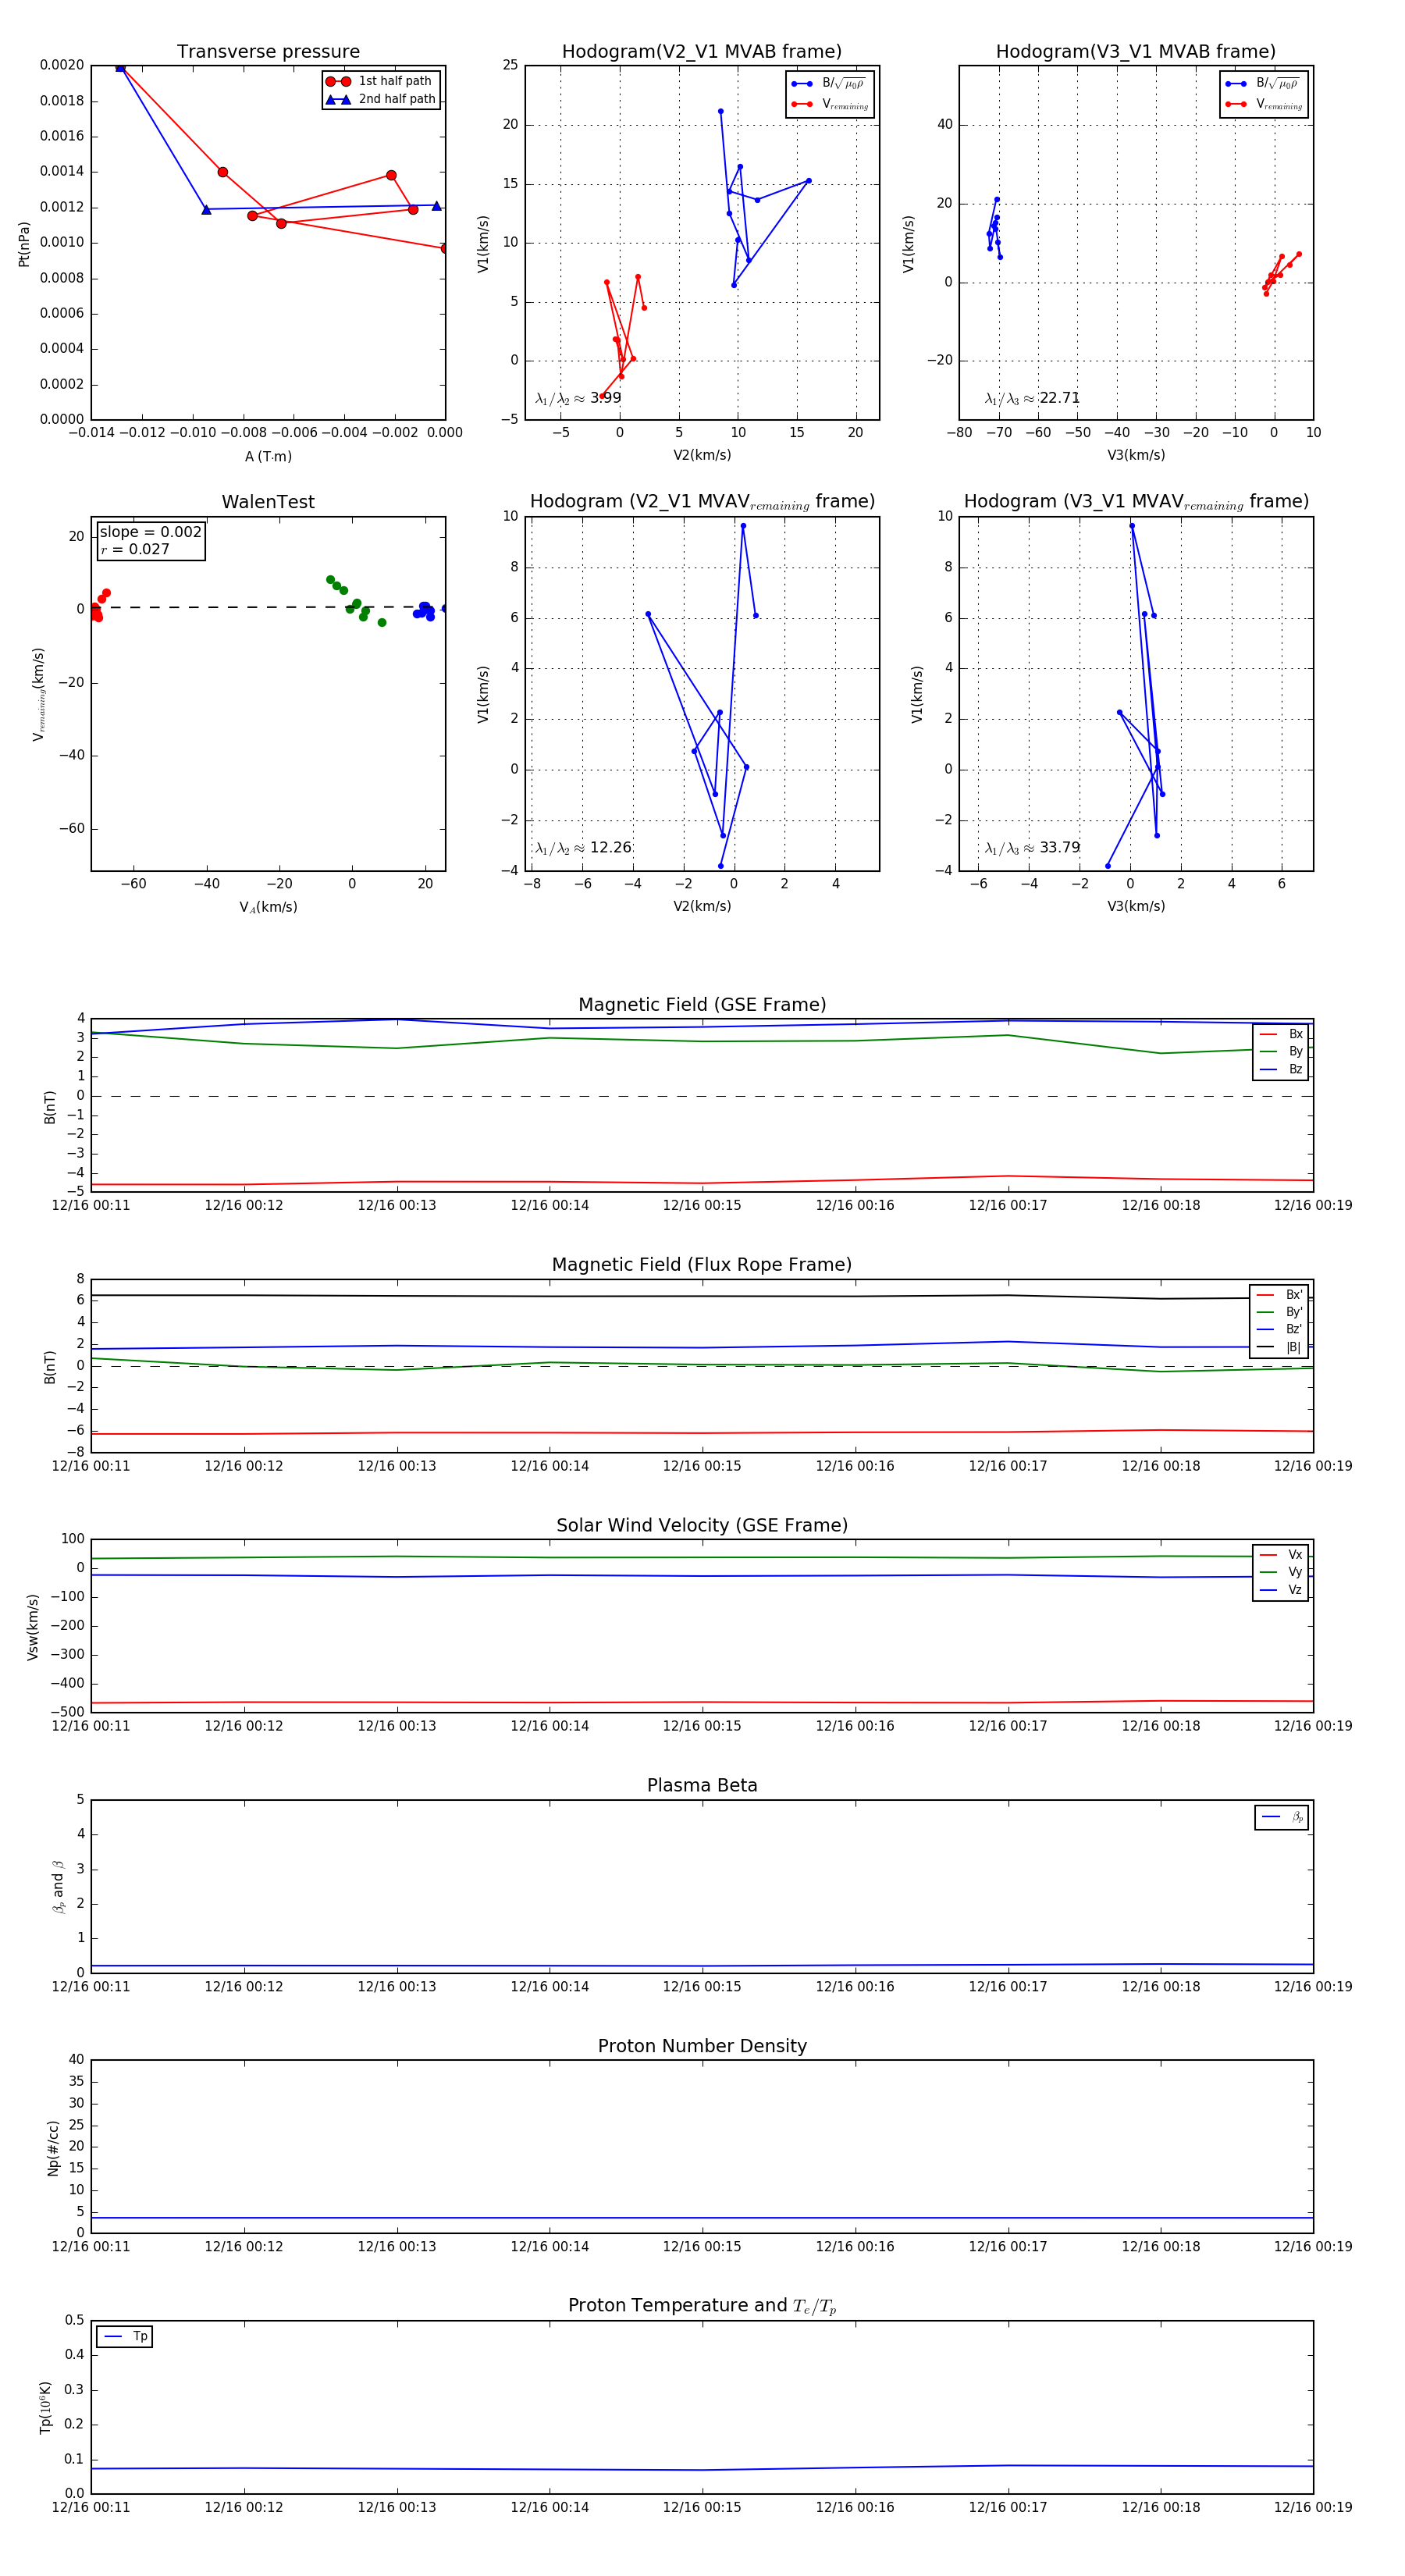Click the V_remaining legend entry in V2_V1 MVAB hodogram
This screenshot has width=1405, height=2576.
pos(830,104)
